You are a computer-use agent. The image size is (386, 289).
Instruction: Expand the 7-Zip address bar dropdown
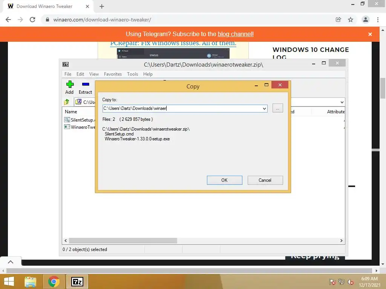[x=342, y=102]
